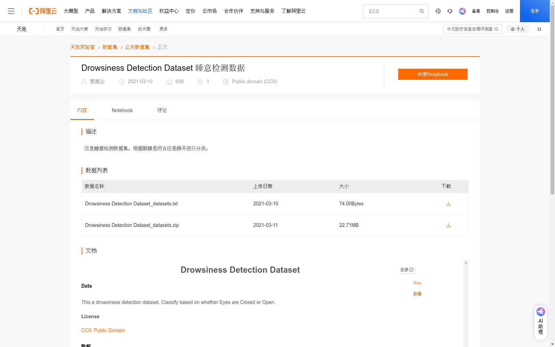The height and width of the screenshot is (347, 555).
Task: Go to 数据集 breadcrumb link
Action: 110,47
